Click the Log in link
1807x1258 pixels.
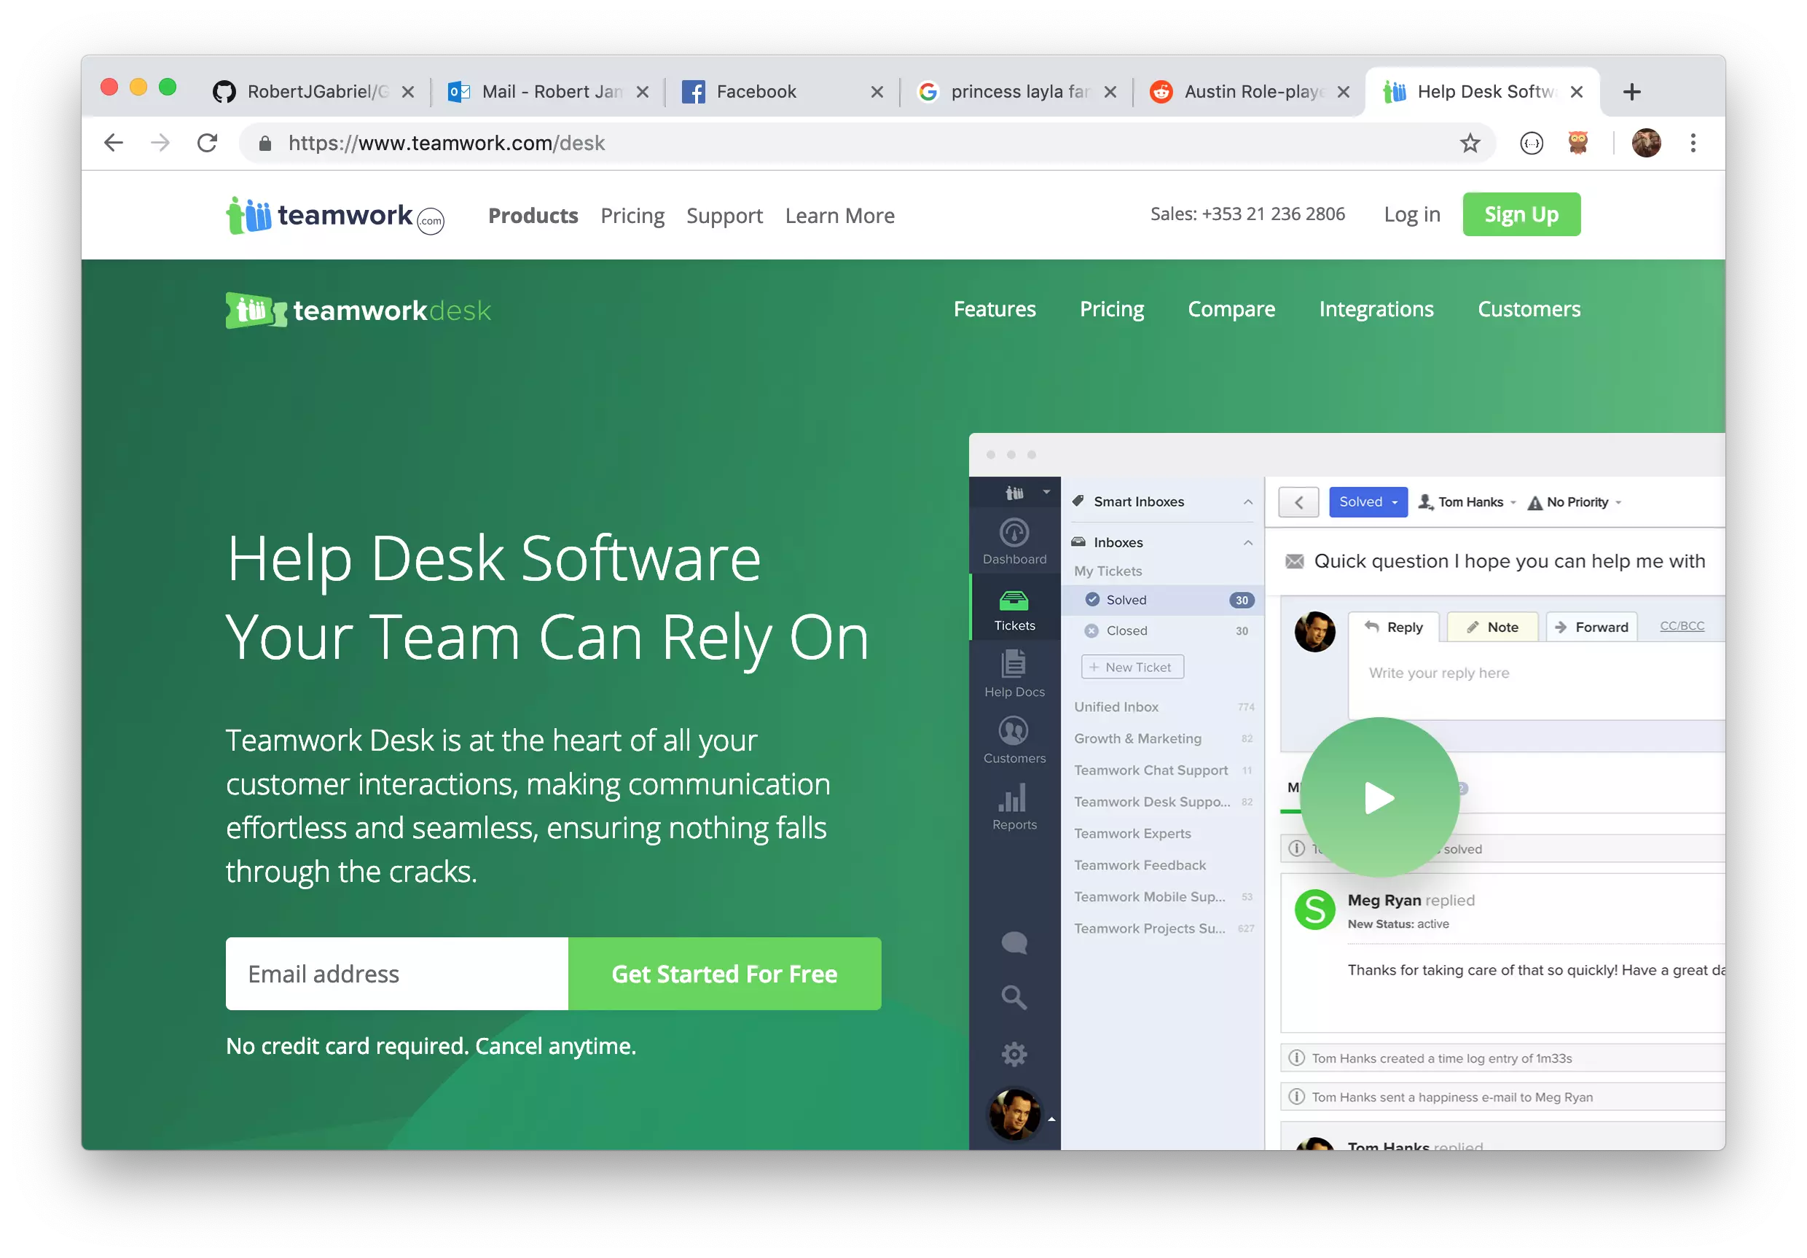point(1412,214)
